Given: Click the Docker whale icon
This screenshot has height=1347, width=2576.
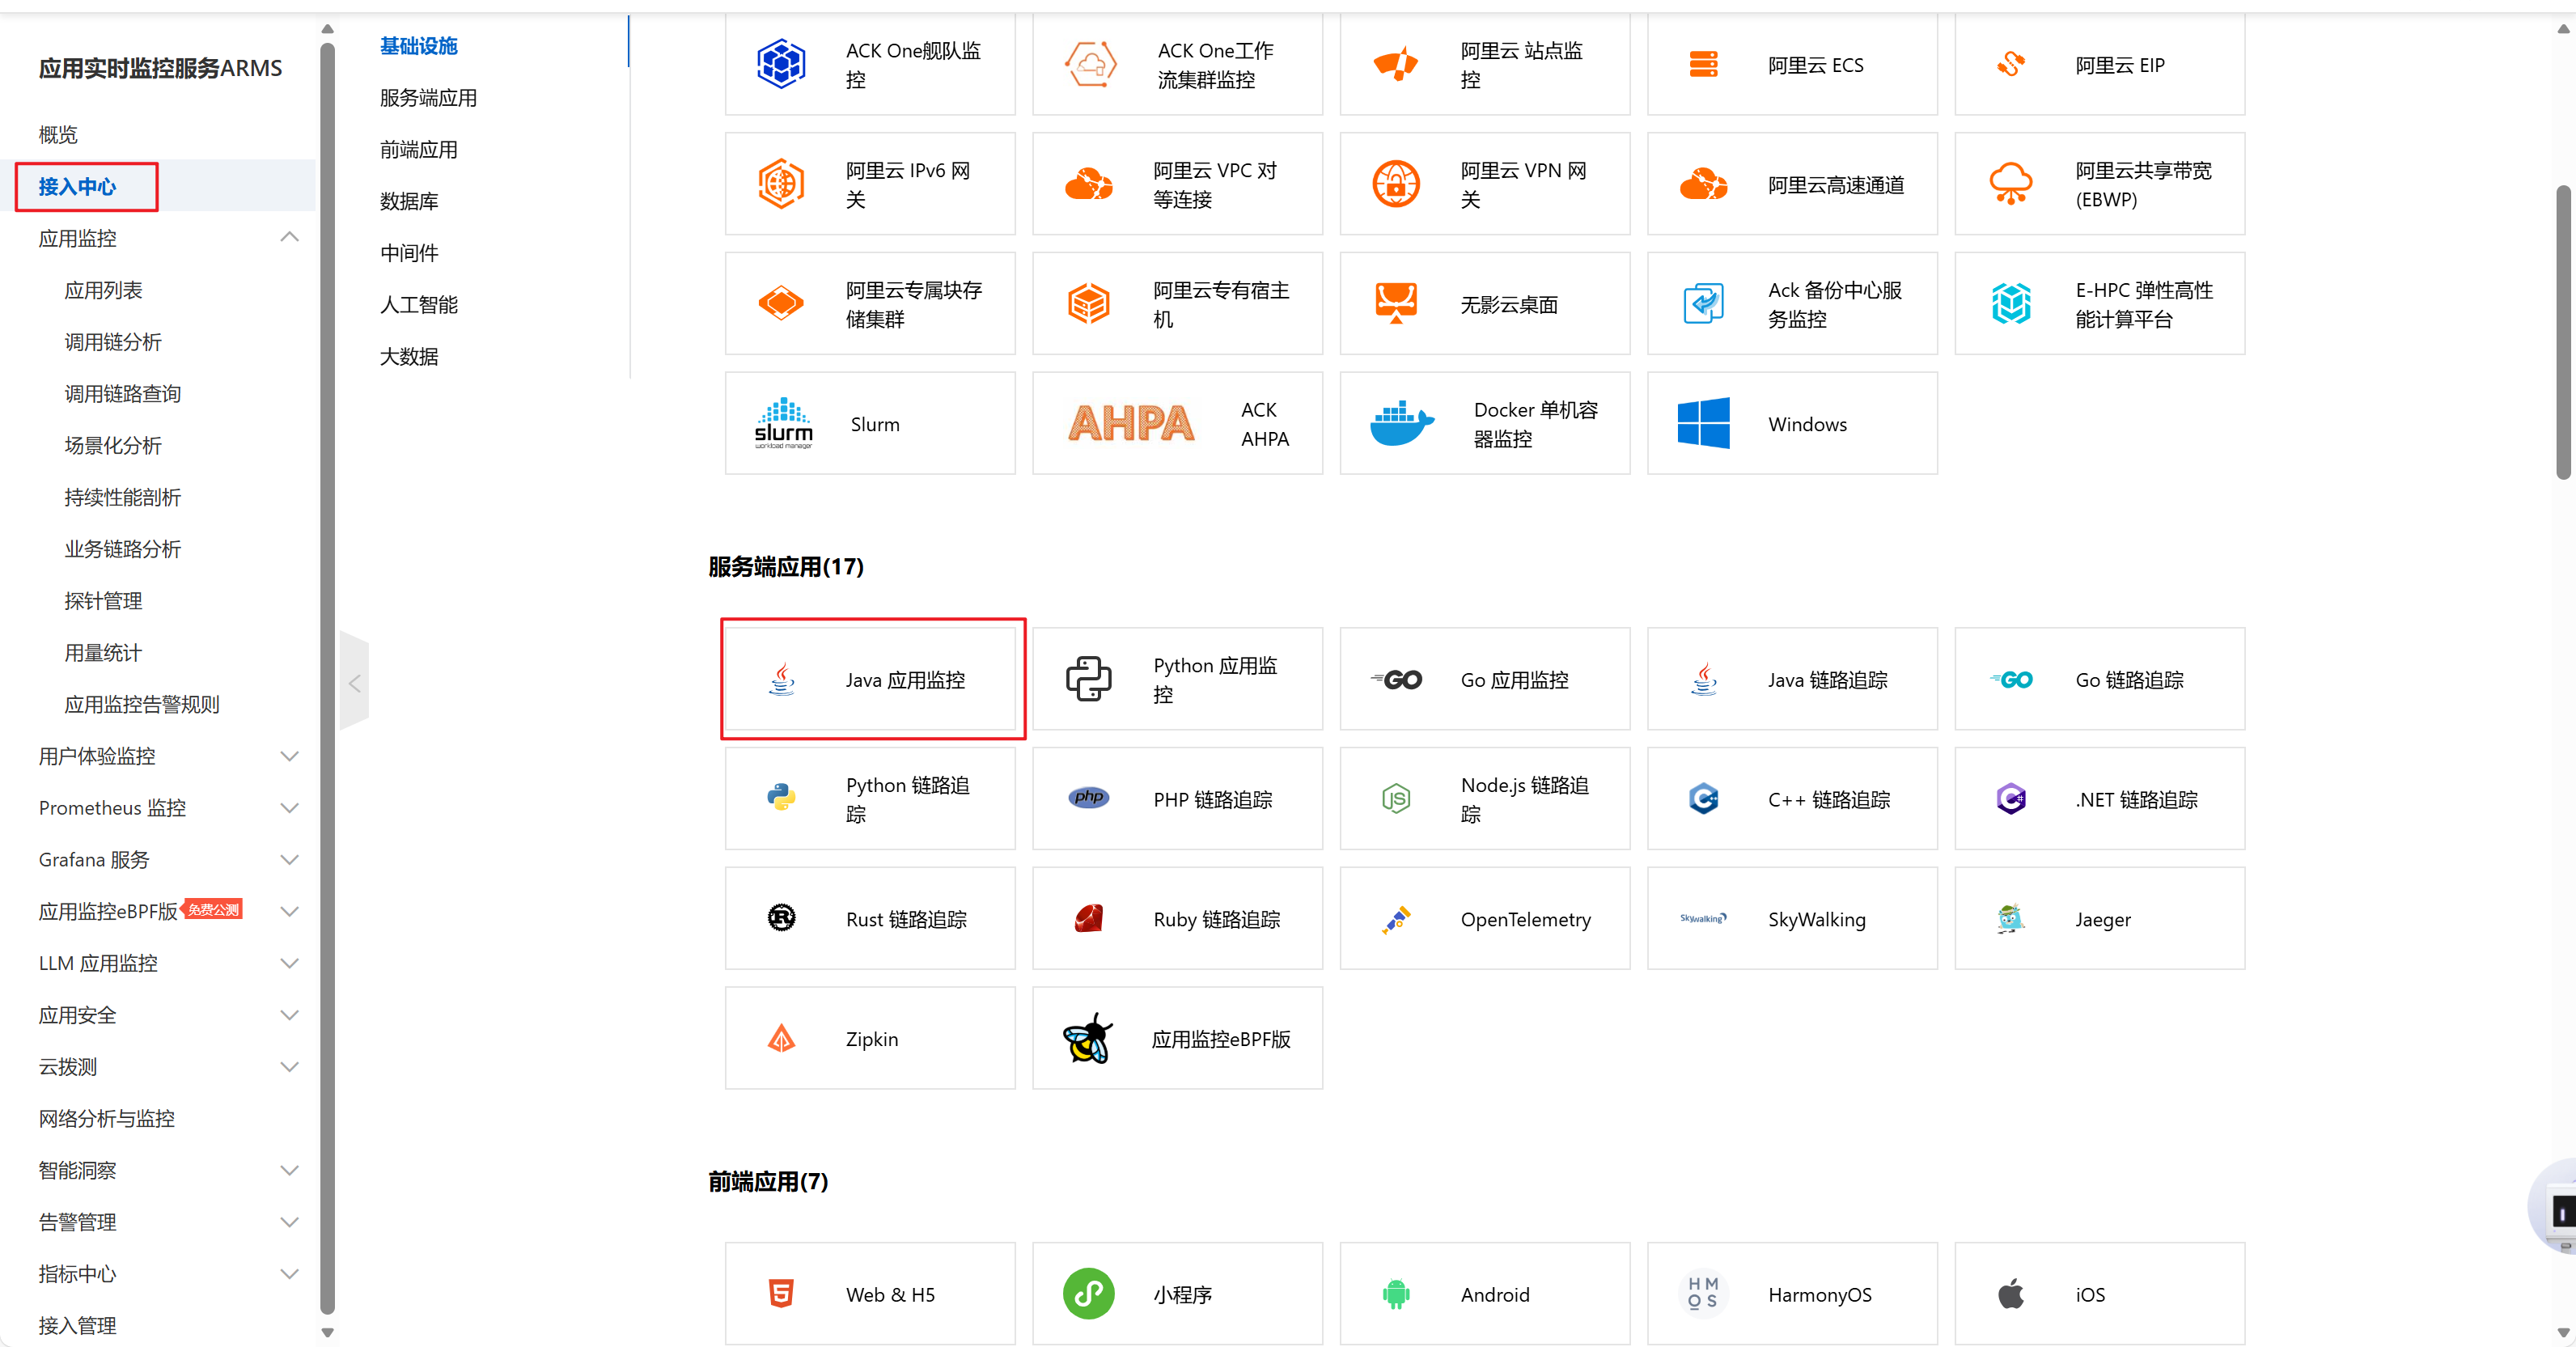Looking at the screenshot, I should coord(1400,424).
